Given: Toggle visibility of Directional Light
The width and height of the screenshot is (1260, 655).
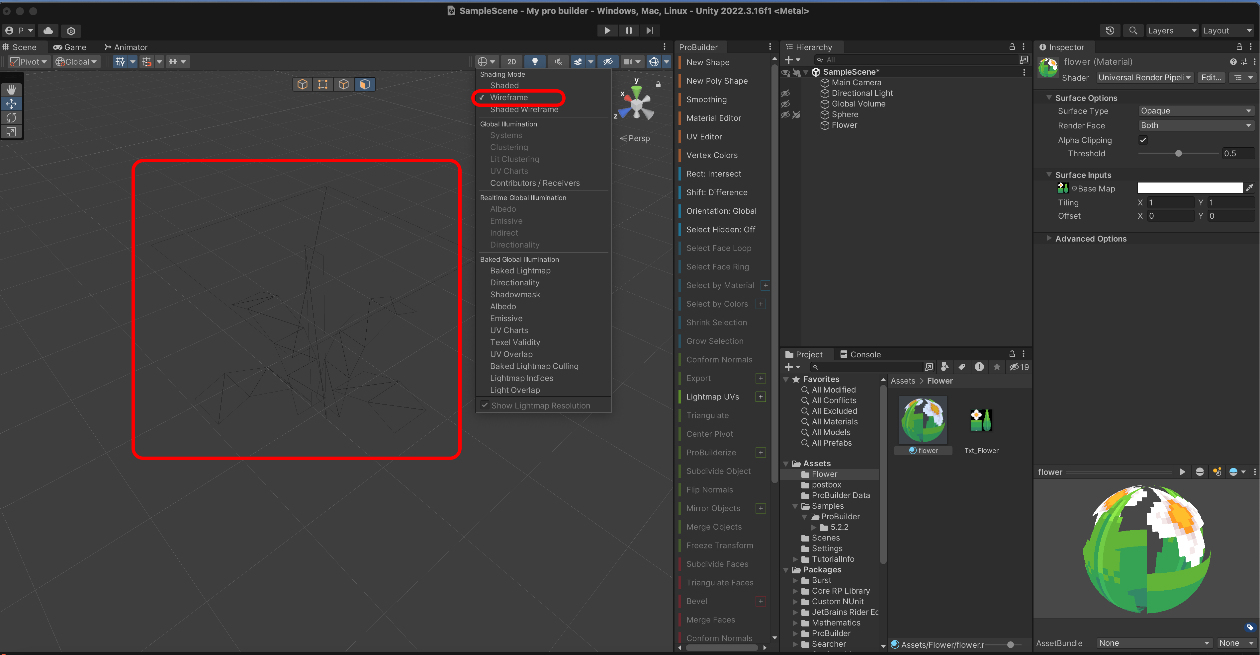Looking at the screenshot, I should tap(785, 93).
